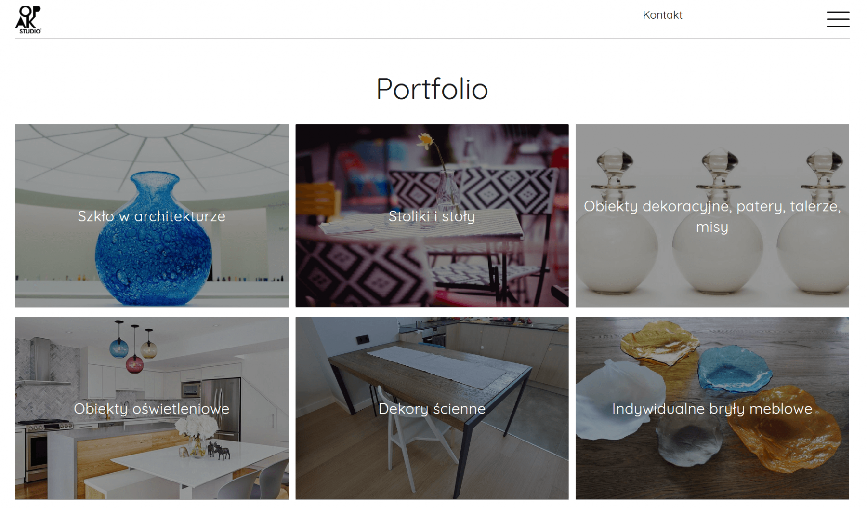This screenshot has height=508, width=867.
Task: Click the Obiekty oświetleniowe label text
Action: pos(152,409)
